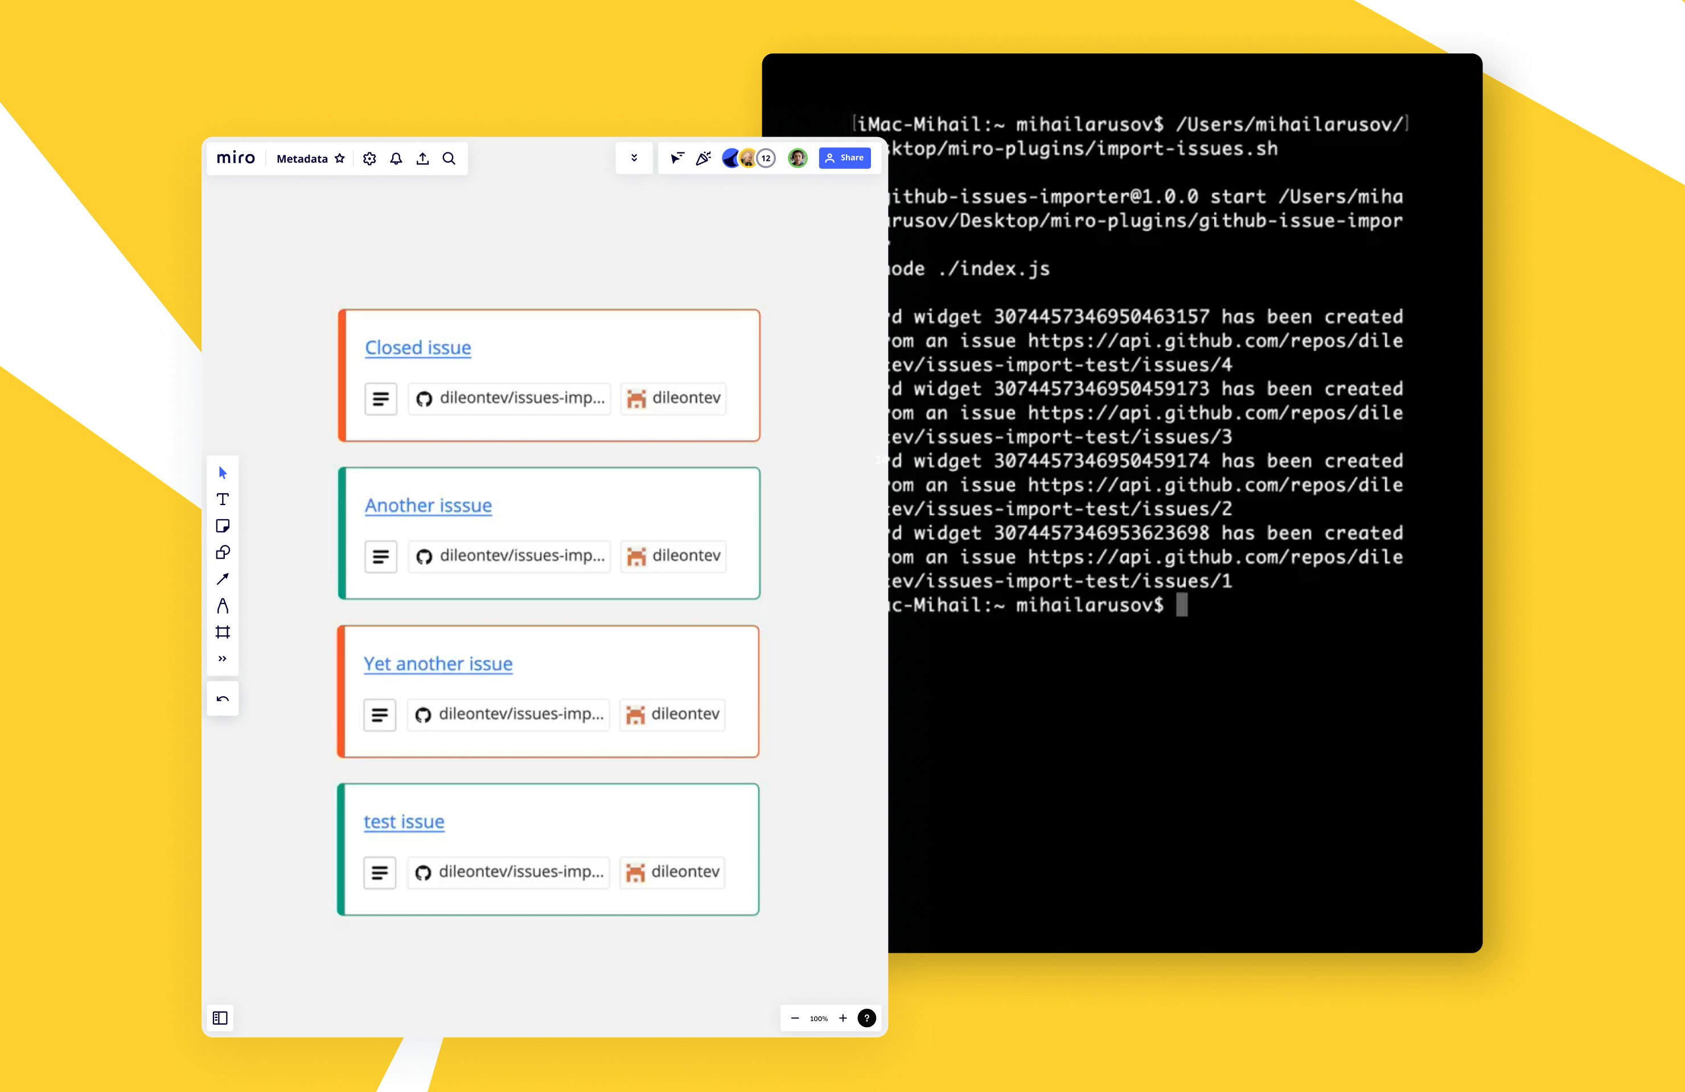Collapse top toolbar double-chevron button
The image size is (1685, 1092).
(x=634, y=158)
